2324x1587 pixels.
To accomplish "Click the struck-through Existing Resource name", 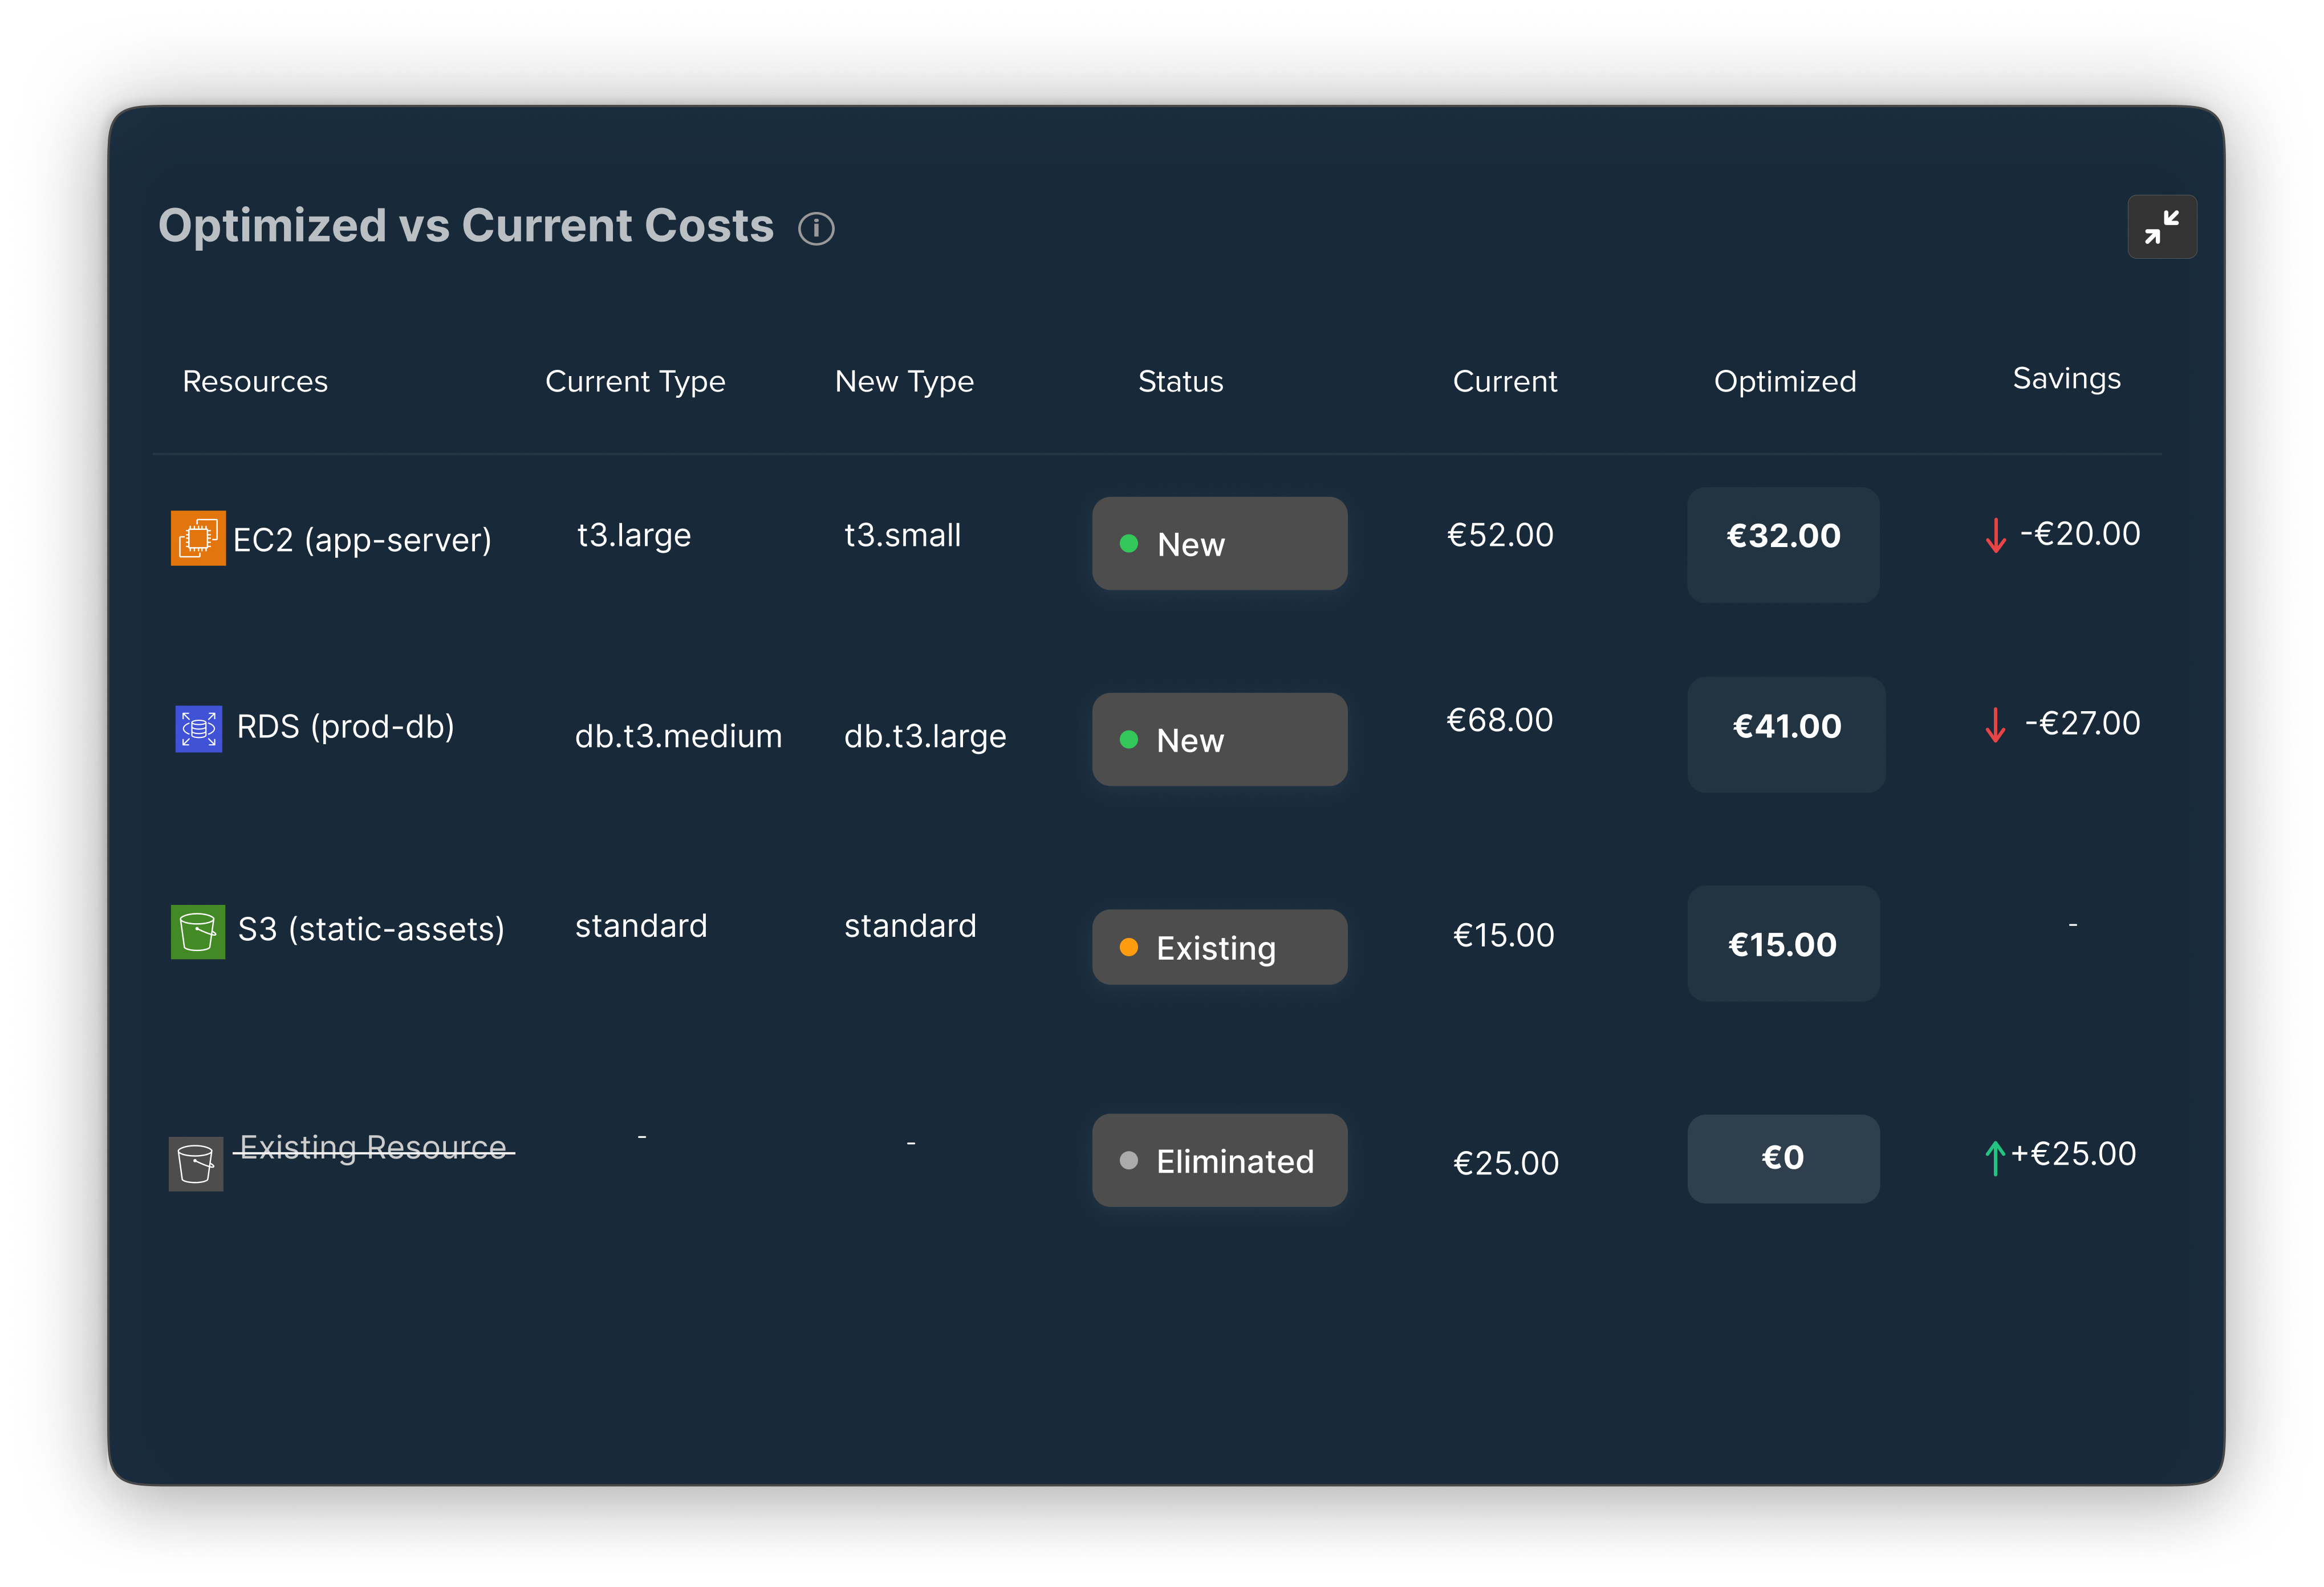I will pyautogui.click(x=373, y=1147).
